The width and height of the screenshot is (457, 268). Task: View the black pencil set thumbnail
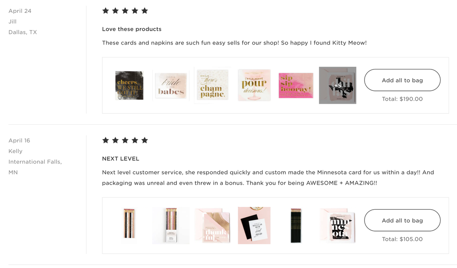pyautogui.click(x=296, y=226)
